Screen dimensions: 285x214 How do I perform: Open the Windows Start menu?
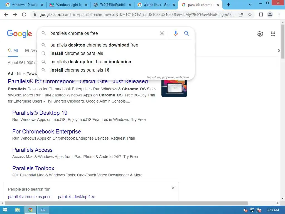pyautogui.click(x=5, y=210)
